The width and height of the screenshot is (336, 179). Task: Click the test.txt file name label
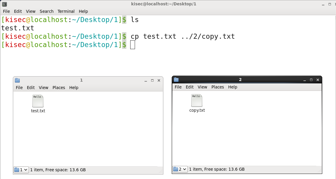coord(38,111)
